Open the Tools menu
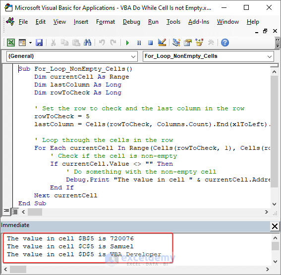This screenshot has width=281, height=275. coord(173,22)
